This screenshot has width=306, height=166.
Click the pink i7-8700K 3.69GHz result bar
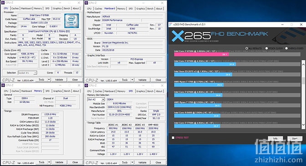[x=201, y=54]
